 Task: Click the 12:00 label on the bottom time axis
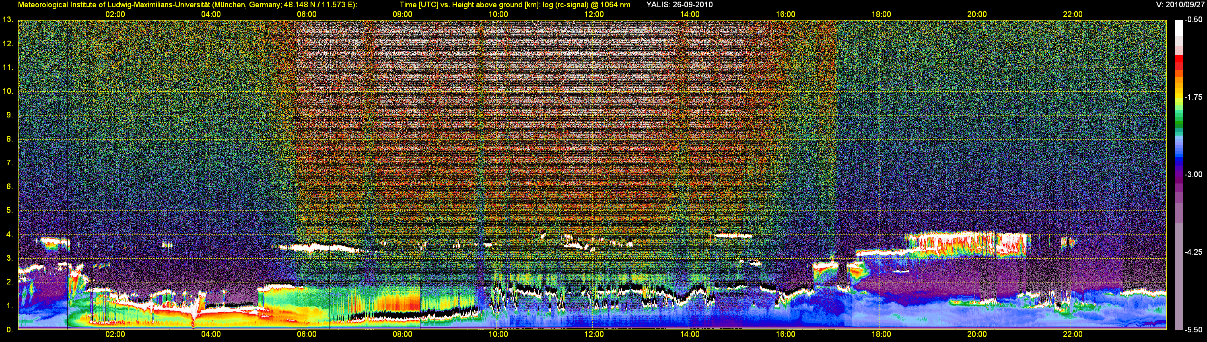click(x=594, y=334)
